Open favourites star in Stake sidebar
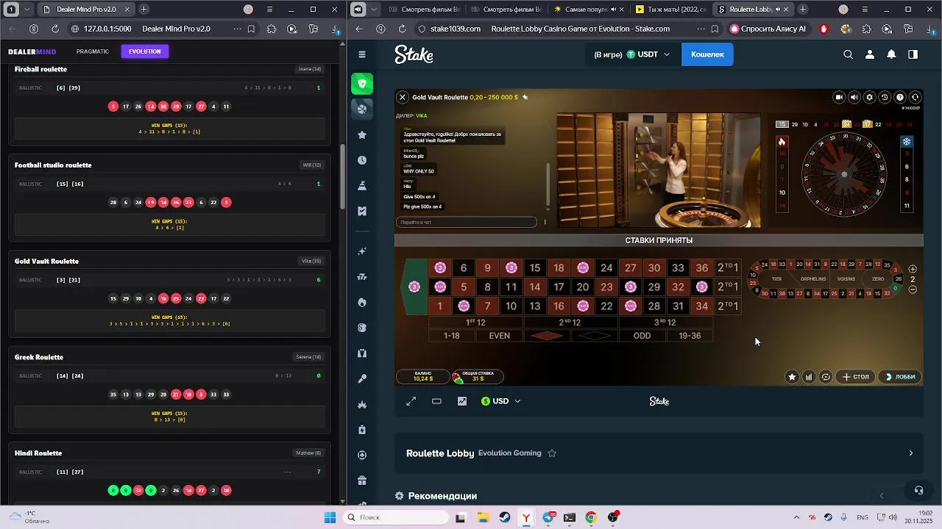 361,135
